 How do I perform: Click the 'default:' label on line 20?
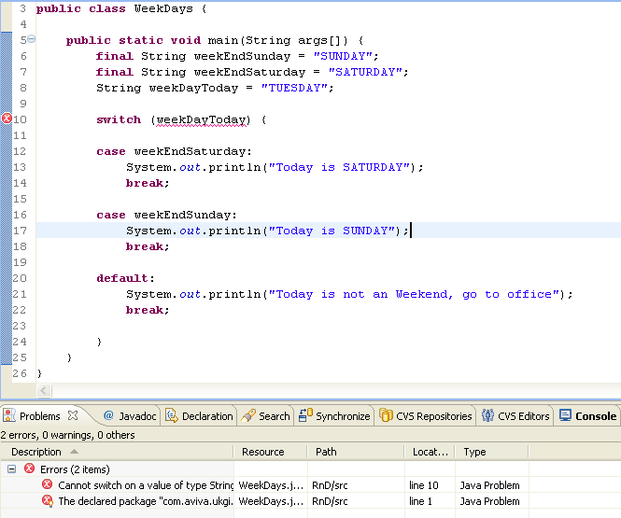pyautogui.click(x=125, y=278)
